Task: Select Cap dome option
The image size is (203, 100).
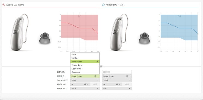Action: point(85,72)
